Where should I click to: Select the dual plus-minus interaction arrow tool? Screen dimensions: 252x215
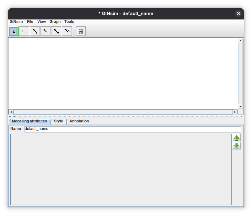[x=56, y=31]
